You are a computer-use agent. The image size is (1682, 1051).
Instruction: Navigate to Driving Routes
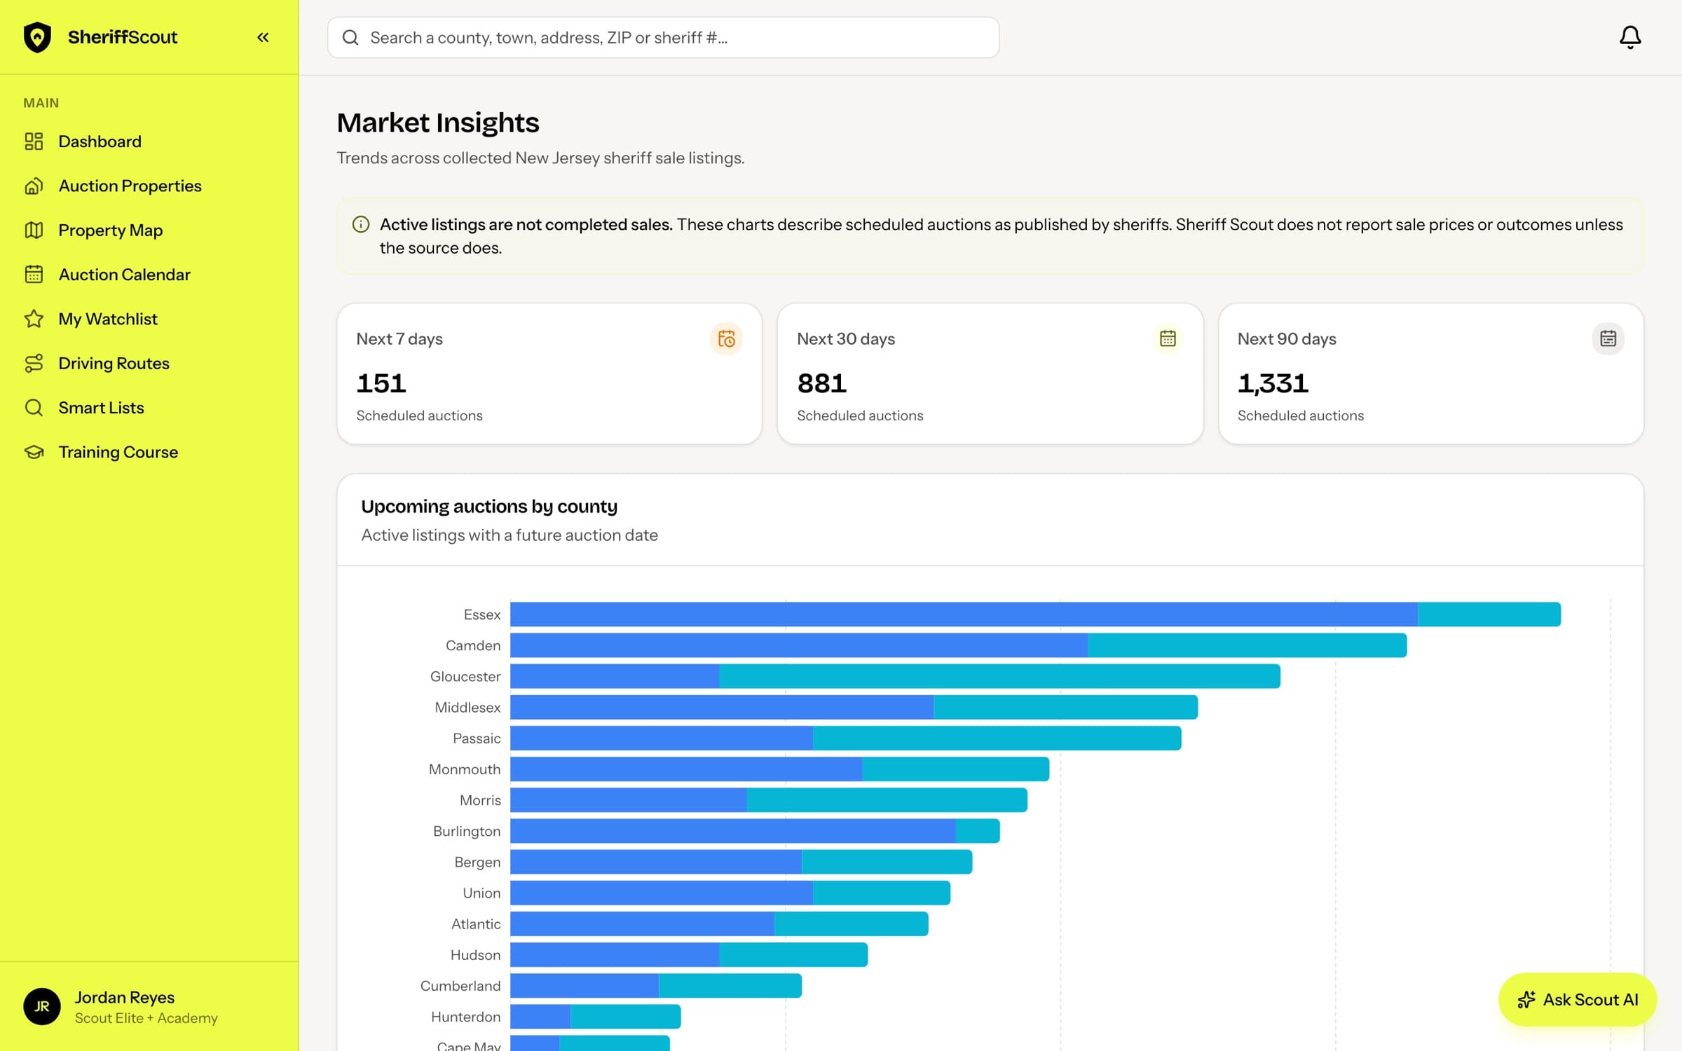coord(149,363)
